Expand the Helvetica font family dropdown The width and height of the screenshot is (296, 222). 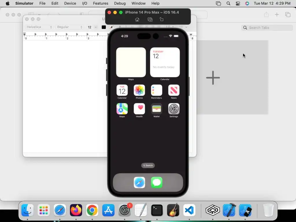[x=39, y=27]
